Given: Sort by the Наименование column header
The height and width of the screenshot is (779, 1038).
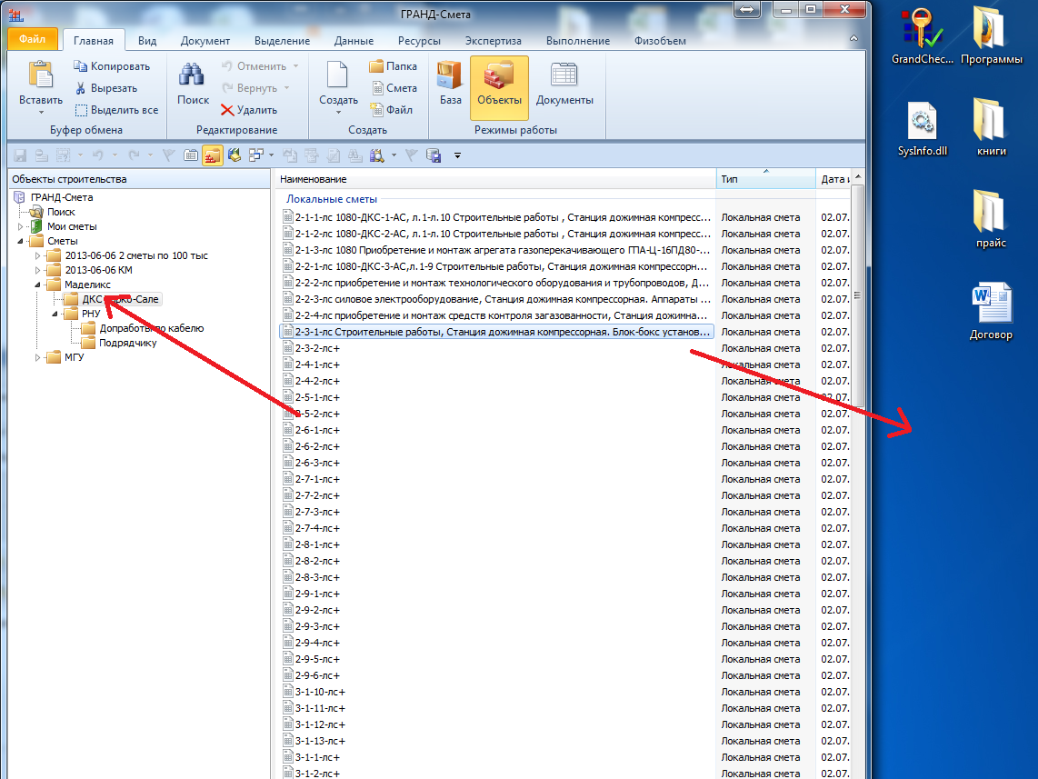Looking at the screenshot, I should tap(495, 179).
